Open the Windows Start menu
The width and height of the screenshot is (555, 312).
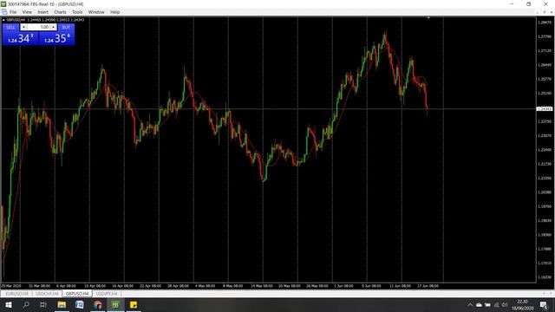click(x=8, y=304)
